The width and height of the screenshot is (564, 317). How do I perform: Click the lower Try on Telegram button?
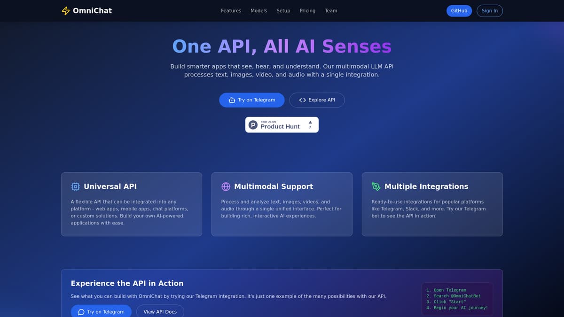click(101, 311)
